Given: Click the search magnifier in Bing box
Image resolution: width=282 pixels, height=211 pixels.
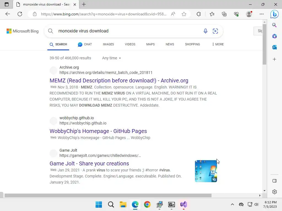Looking at the screenshot, I should pos(51,31).
